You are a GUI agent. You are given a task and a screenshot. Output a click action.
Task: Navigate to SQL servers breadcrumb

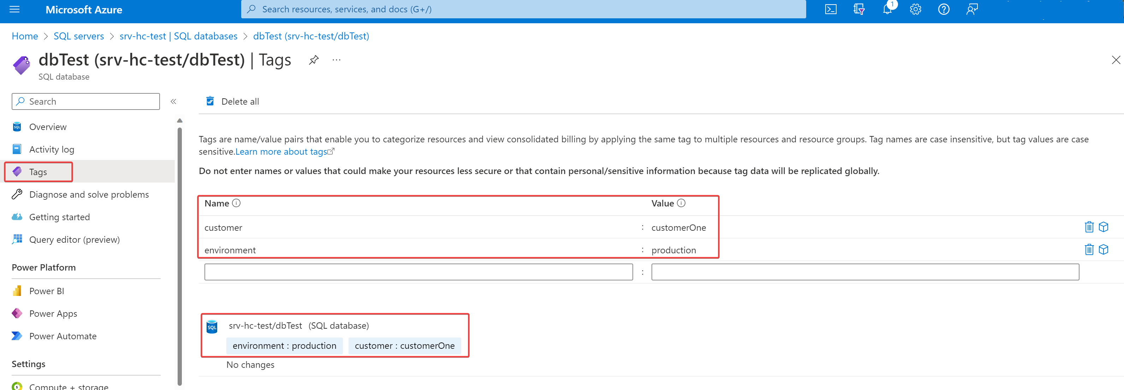[78, 36]
